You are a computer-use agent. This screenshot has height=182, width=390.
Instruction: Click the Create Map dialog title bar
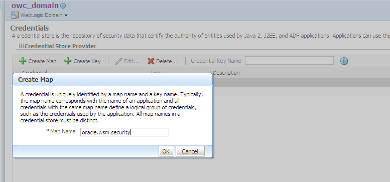[x=112, y=79]
